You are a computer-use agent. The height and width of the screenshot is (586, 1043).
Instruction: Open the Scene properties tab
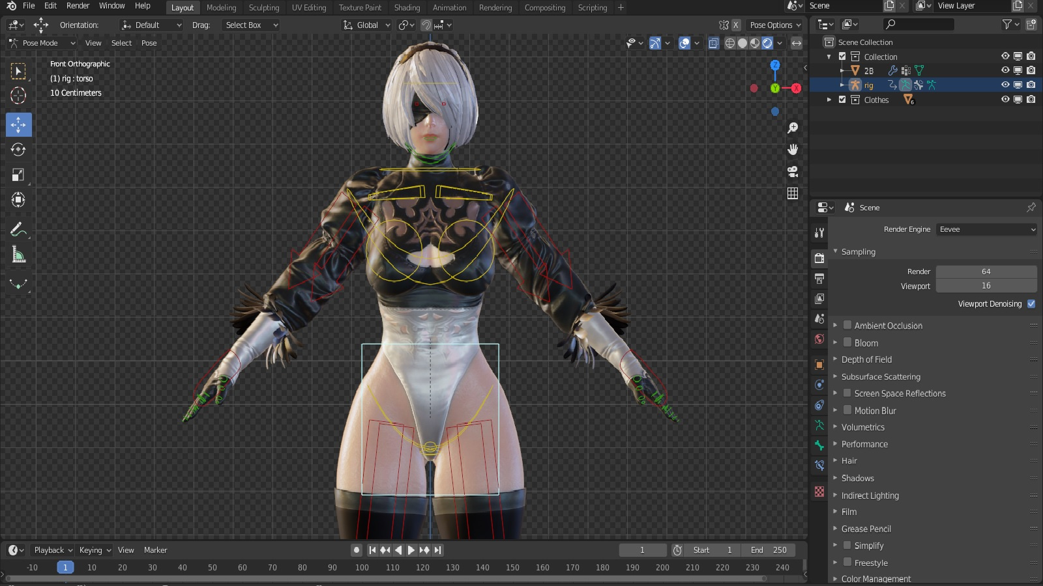click(x=819, y=318)
